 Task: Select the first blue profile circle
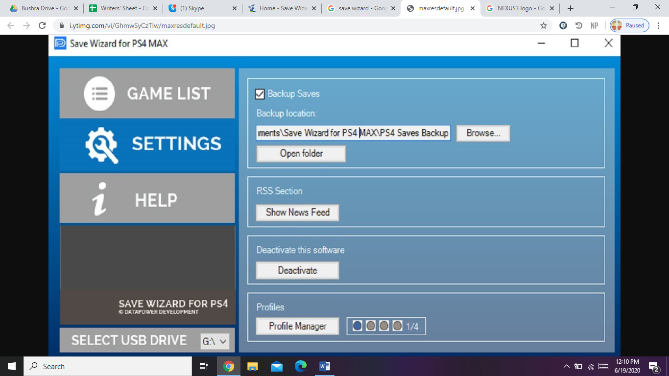point(358,326)
